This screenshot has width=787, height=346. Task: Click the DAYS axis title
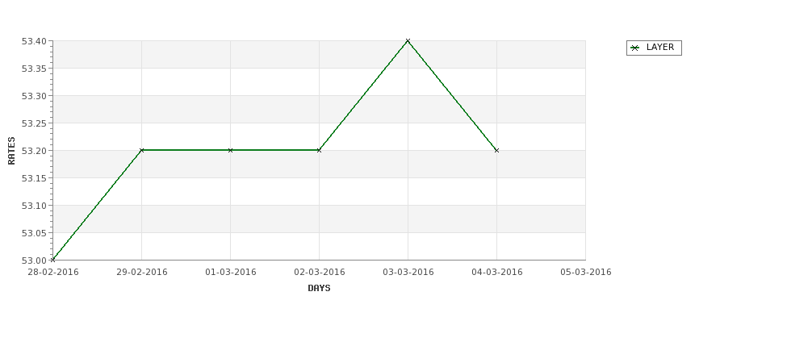pos(319,289)
